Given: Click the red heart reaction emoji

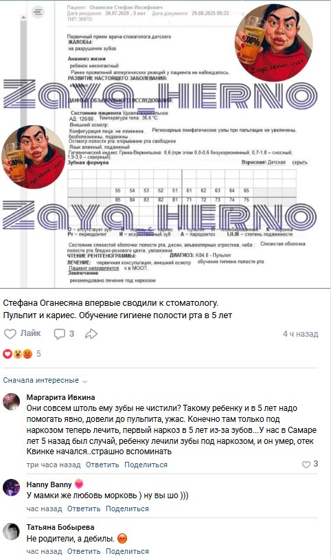Looking at the screenshot, I should (x=8, y=354).
